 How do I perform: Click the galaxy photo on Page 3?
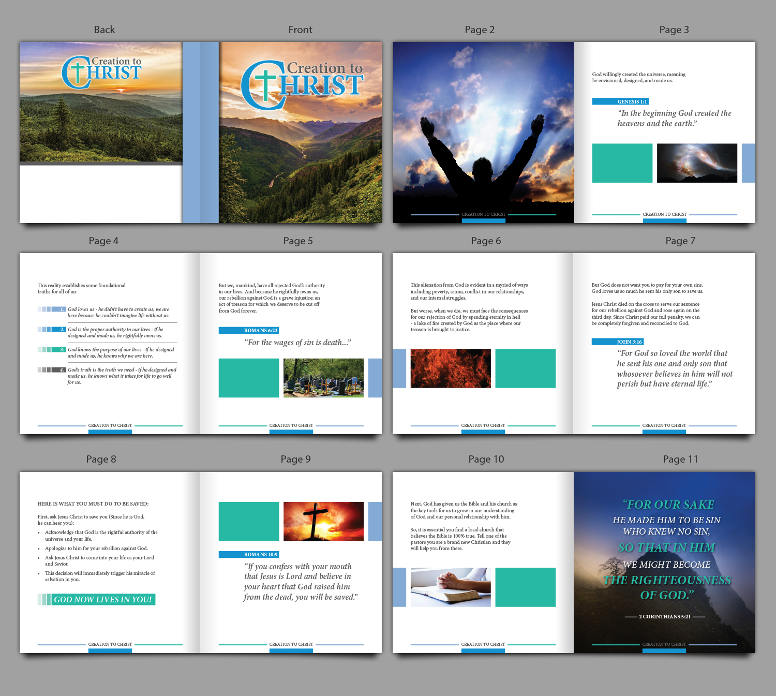(697, 163)
